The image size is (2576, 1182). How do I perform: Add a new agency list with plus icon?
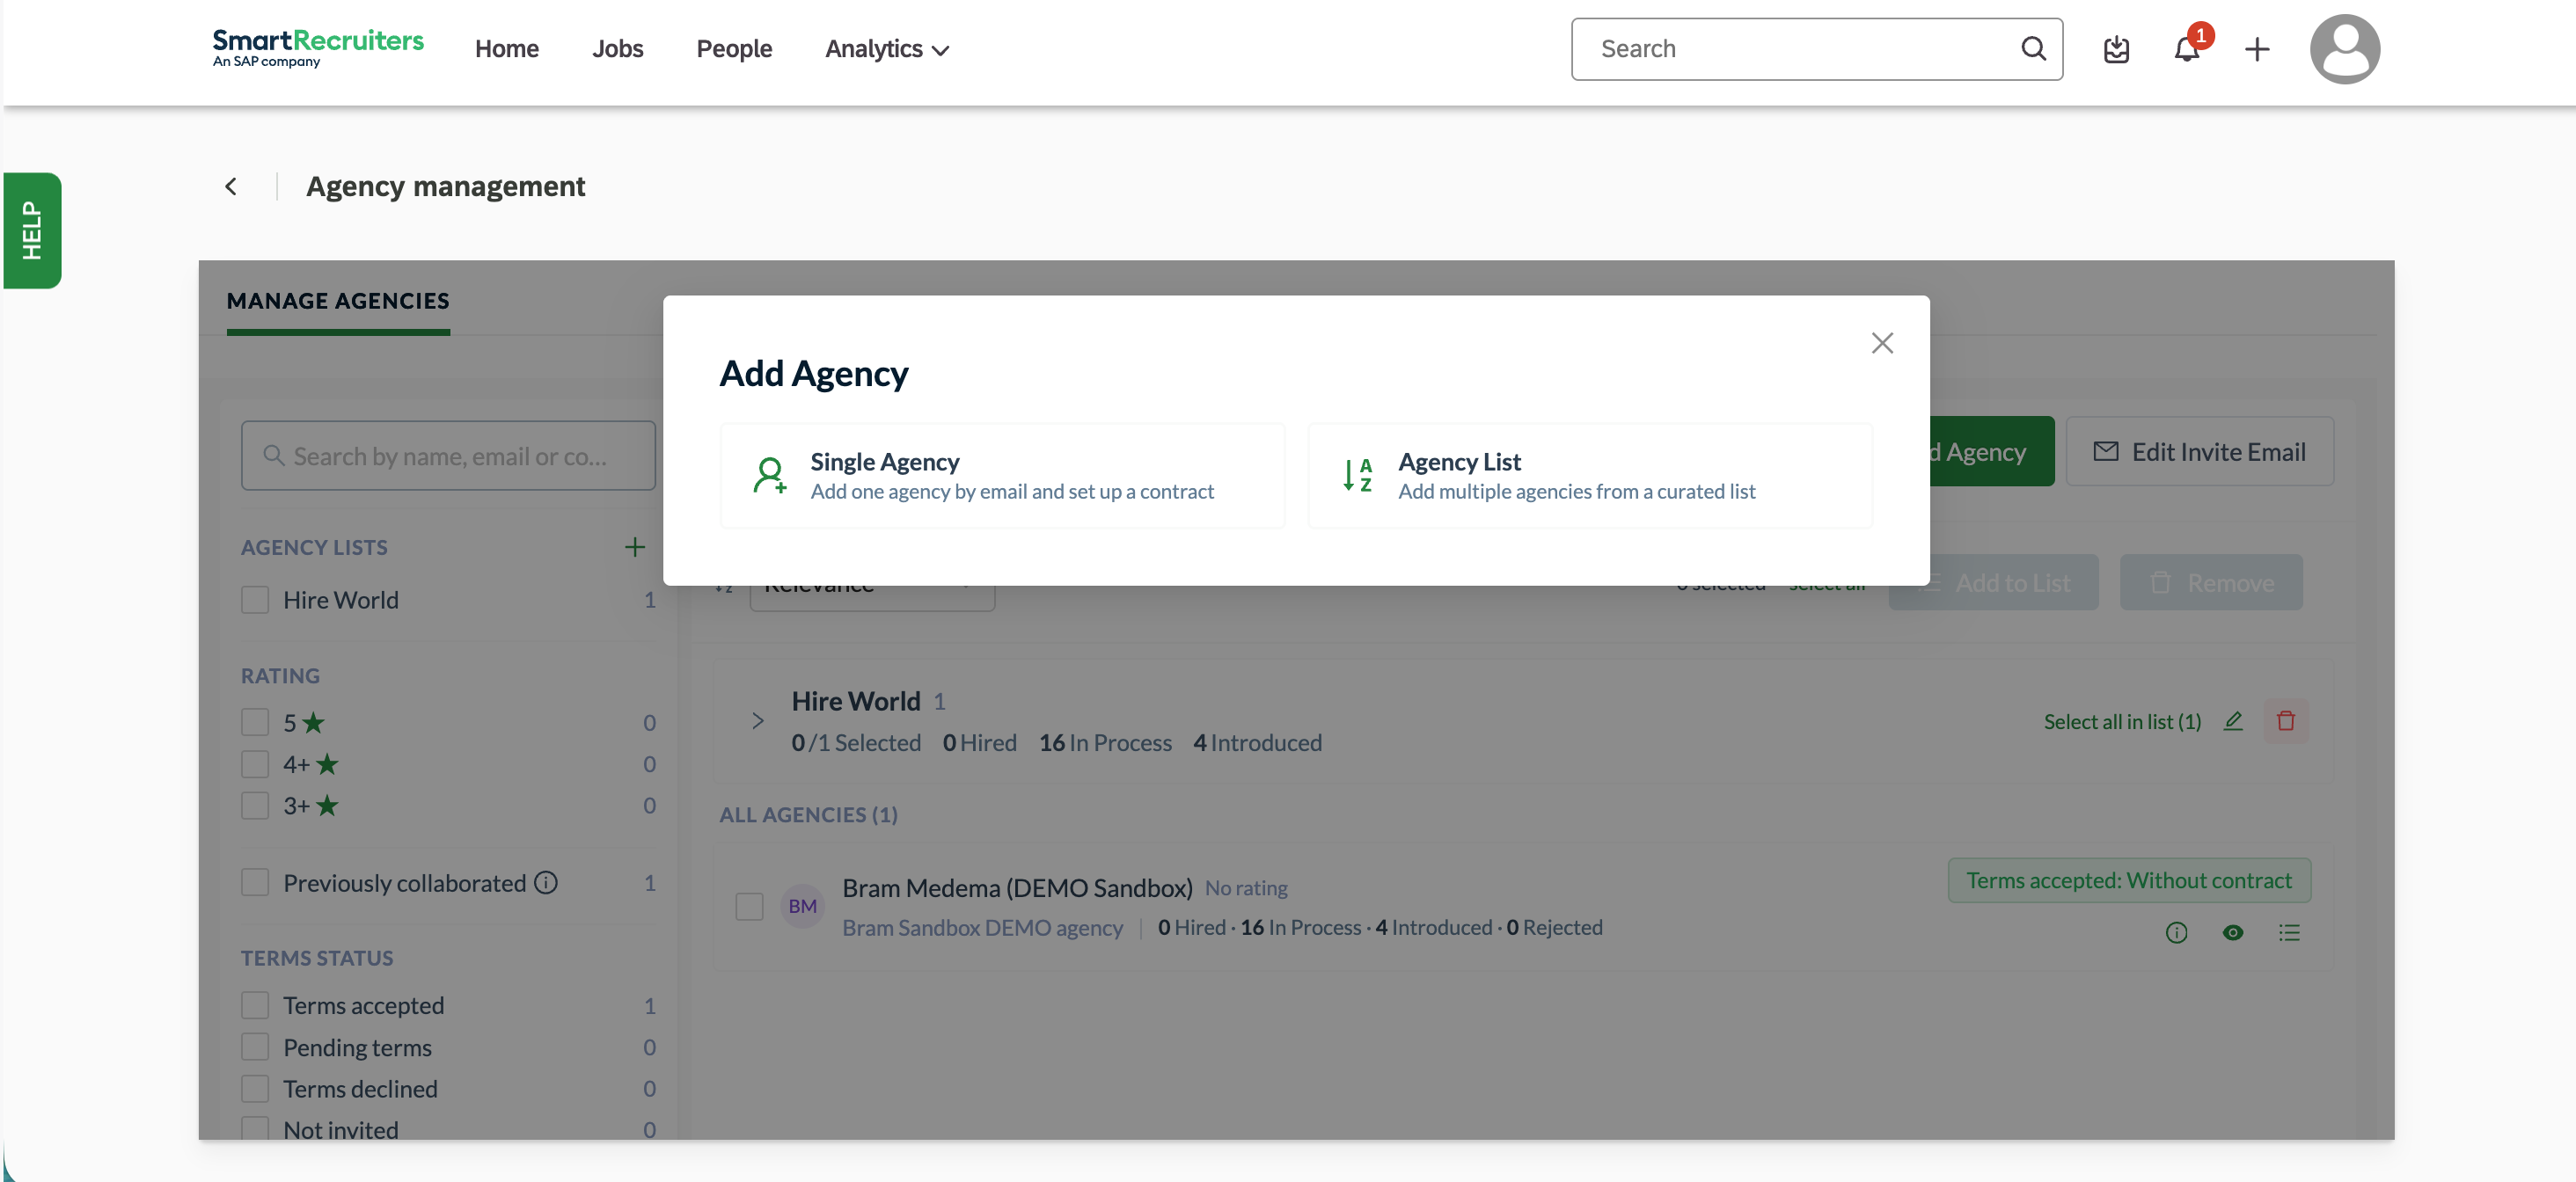tap(635, 547)
